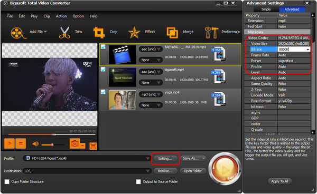Uncheck the yoga.mp4 checkbox
The width and height of the screenshot is (317, 194).
[103, 92]
